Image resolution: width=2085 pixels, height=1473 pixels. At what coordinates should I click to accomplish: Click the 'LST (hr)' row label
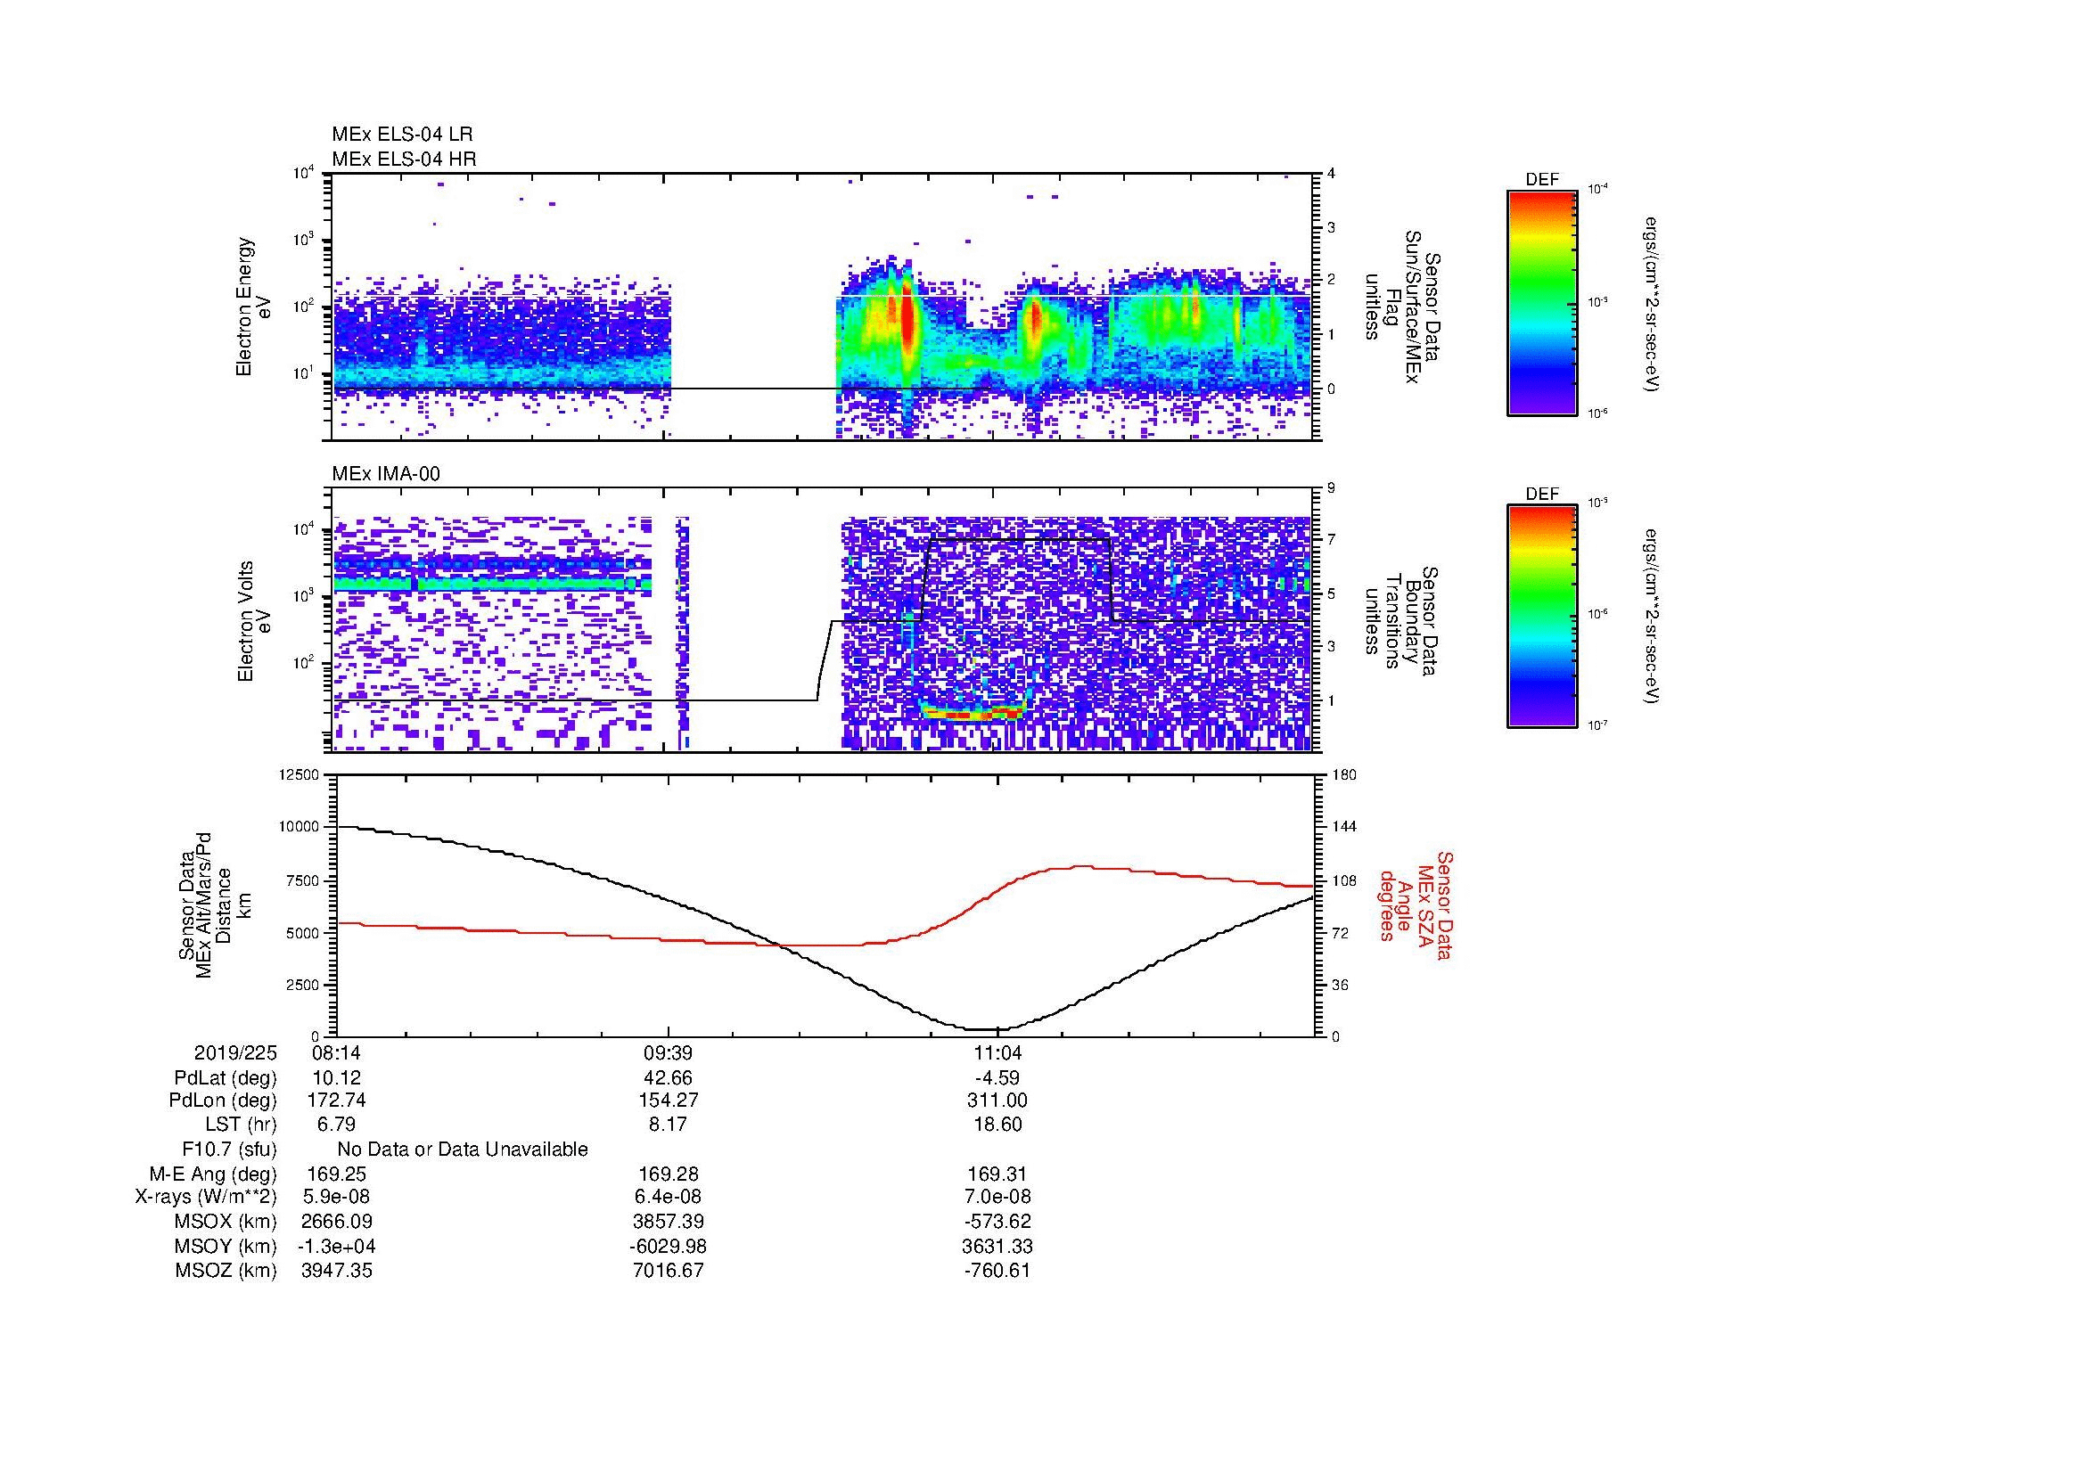pyautogui.click(x=241, y=1125)
